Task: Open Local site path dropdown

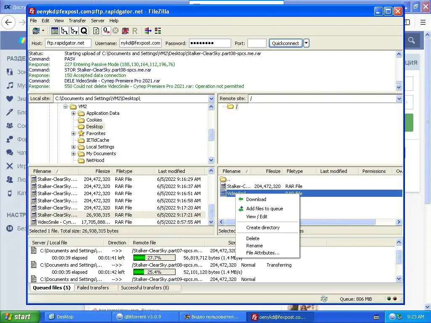Action: (x=211, y=98)
